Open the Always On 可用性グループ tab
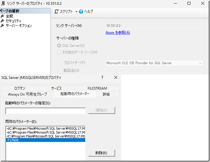This screenshot has width=210, height=162. [x=27, y=94]
